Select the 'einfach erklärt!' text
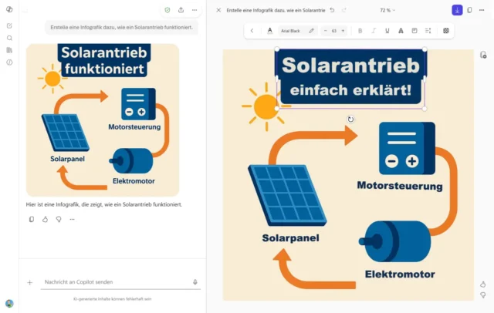 (350, 90)
